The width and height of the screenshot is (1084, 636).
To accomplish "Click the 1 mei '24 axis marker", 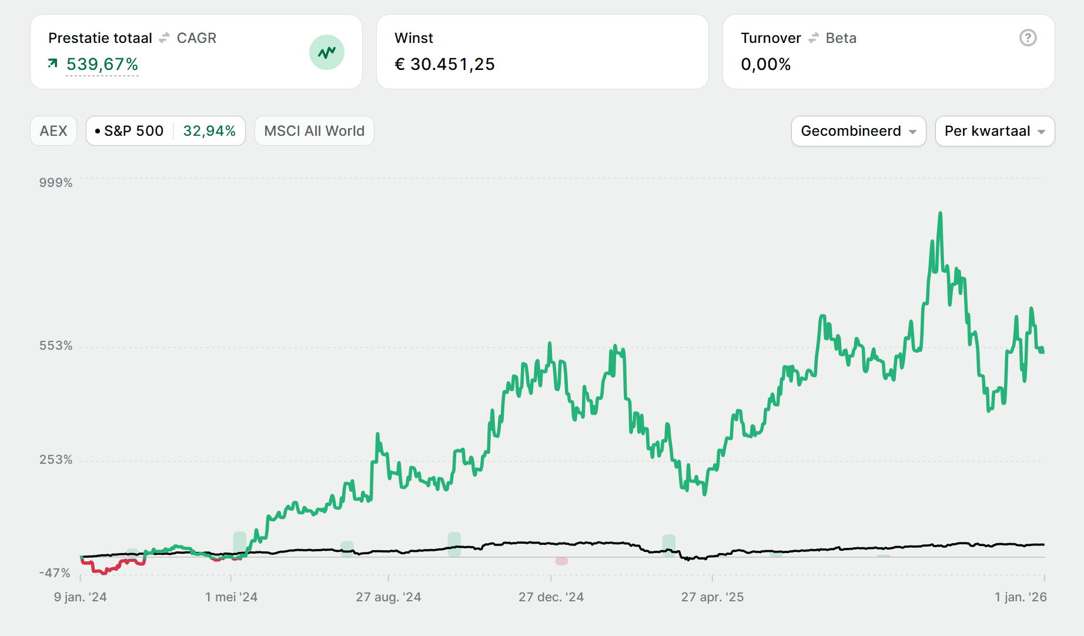I will click(231, 597).
